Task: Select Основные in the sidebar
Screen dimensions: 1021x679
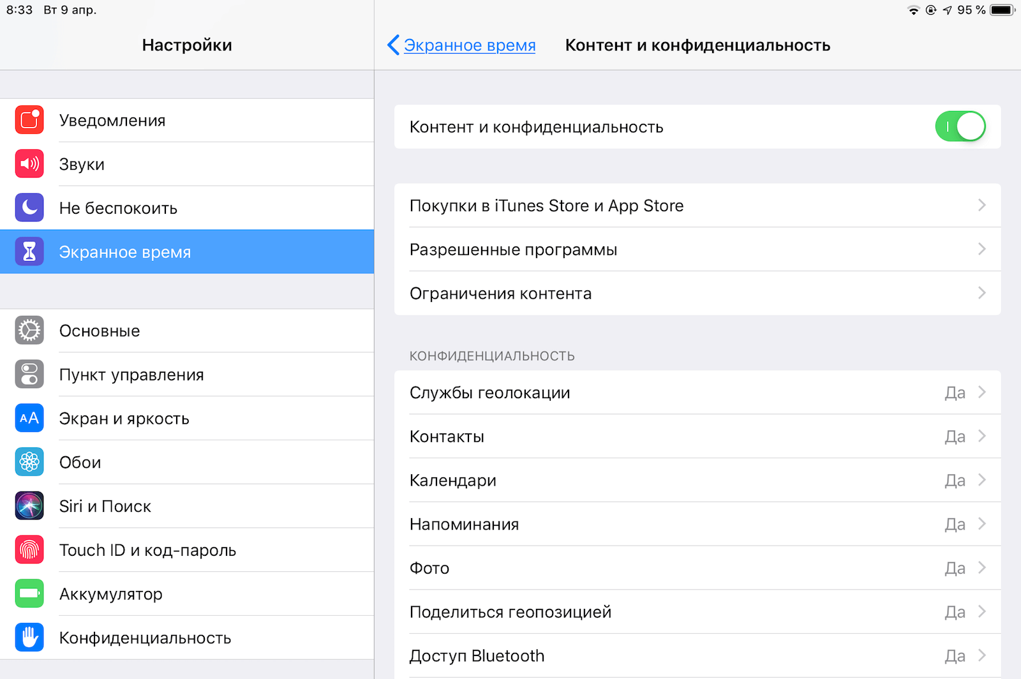Action: click(187, 331)
